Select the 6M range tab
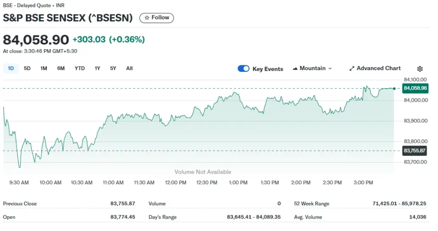This screenshot has height=231, width=438. (61, 68)
